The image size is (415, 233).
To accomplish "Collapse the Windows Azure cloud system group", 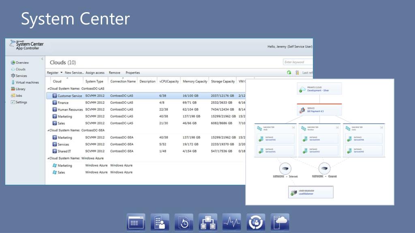I will coord(48,159).
